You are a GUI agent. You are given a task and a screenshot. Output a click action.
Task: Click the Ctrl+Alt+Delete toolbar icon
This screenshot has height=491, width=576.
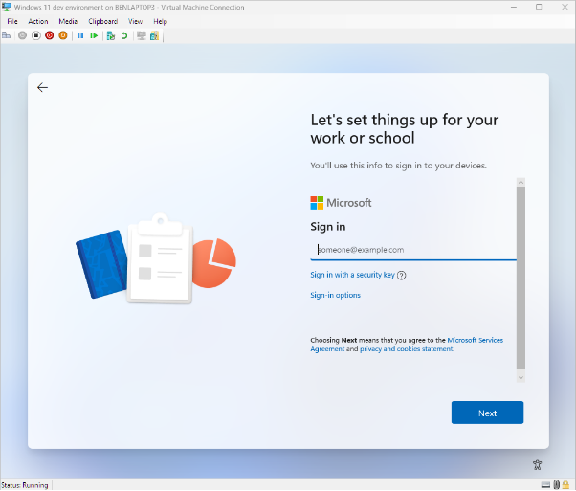(x=8, y=35)
